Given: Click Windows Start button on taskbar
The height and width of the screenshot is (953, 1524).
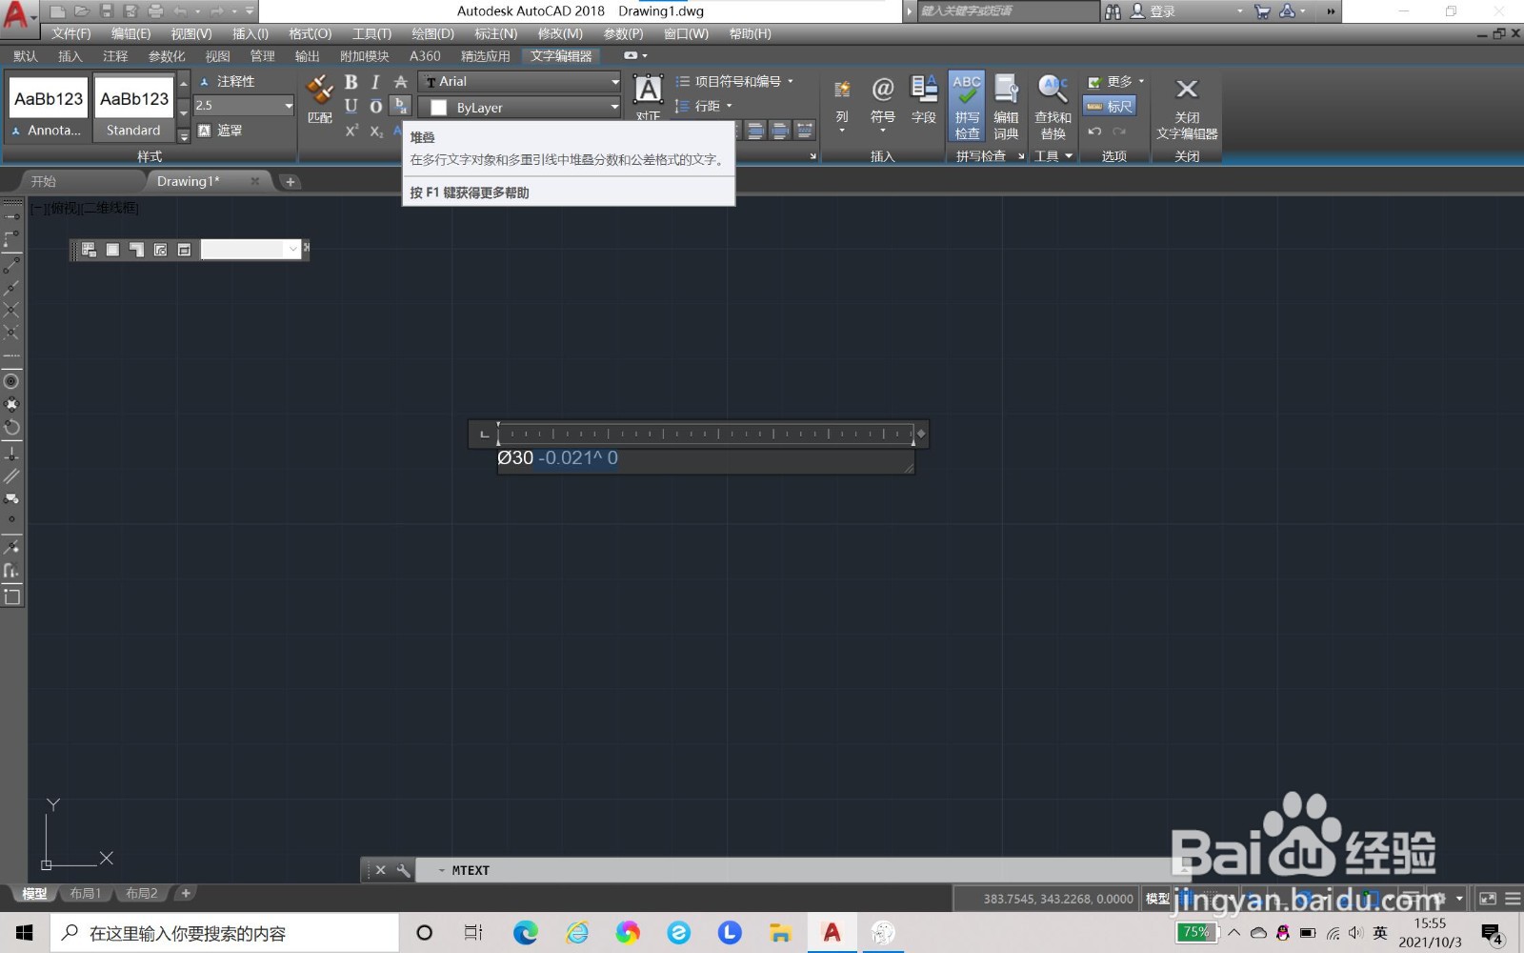Looking at the screenshot, I should pos(25,933).
